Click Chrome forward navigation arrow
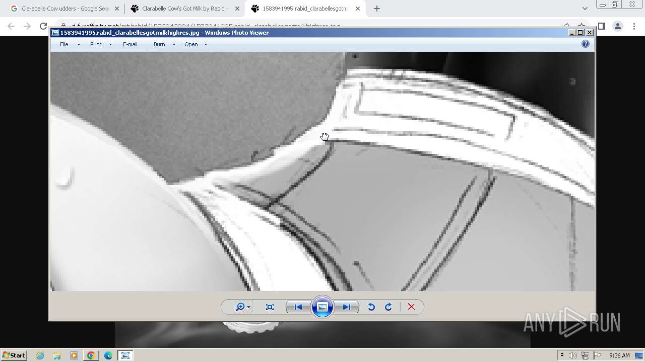This screenshot has height=362, width=645. click(27, 26)
